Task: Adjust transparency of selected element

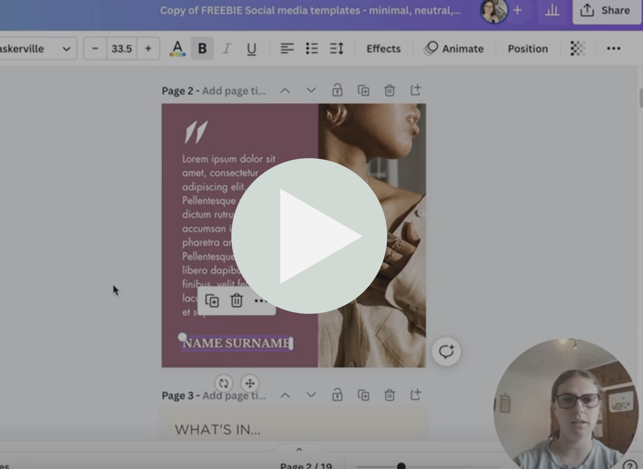Action: pyautogui.click(x=578, y=48)
